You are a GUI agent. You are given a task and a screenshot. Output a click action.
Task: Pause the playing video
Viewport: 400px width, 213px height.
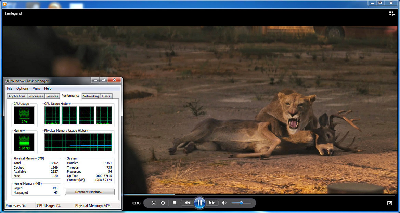point(200,203)
